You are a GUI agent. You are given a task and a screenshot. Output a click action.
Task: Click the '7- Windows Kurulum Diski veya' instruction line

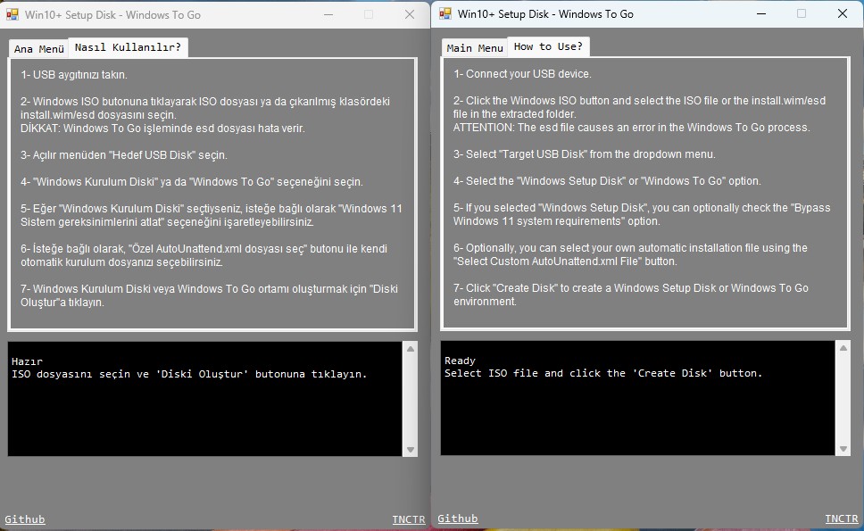(x=210, y=295)
